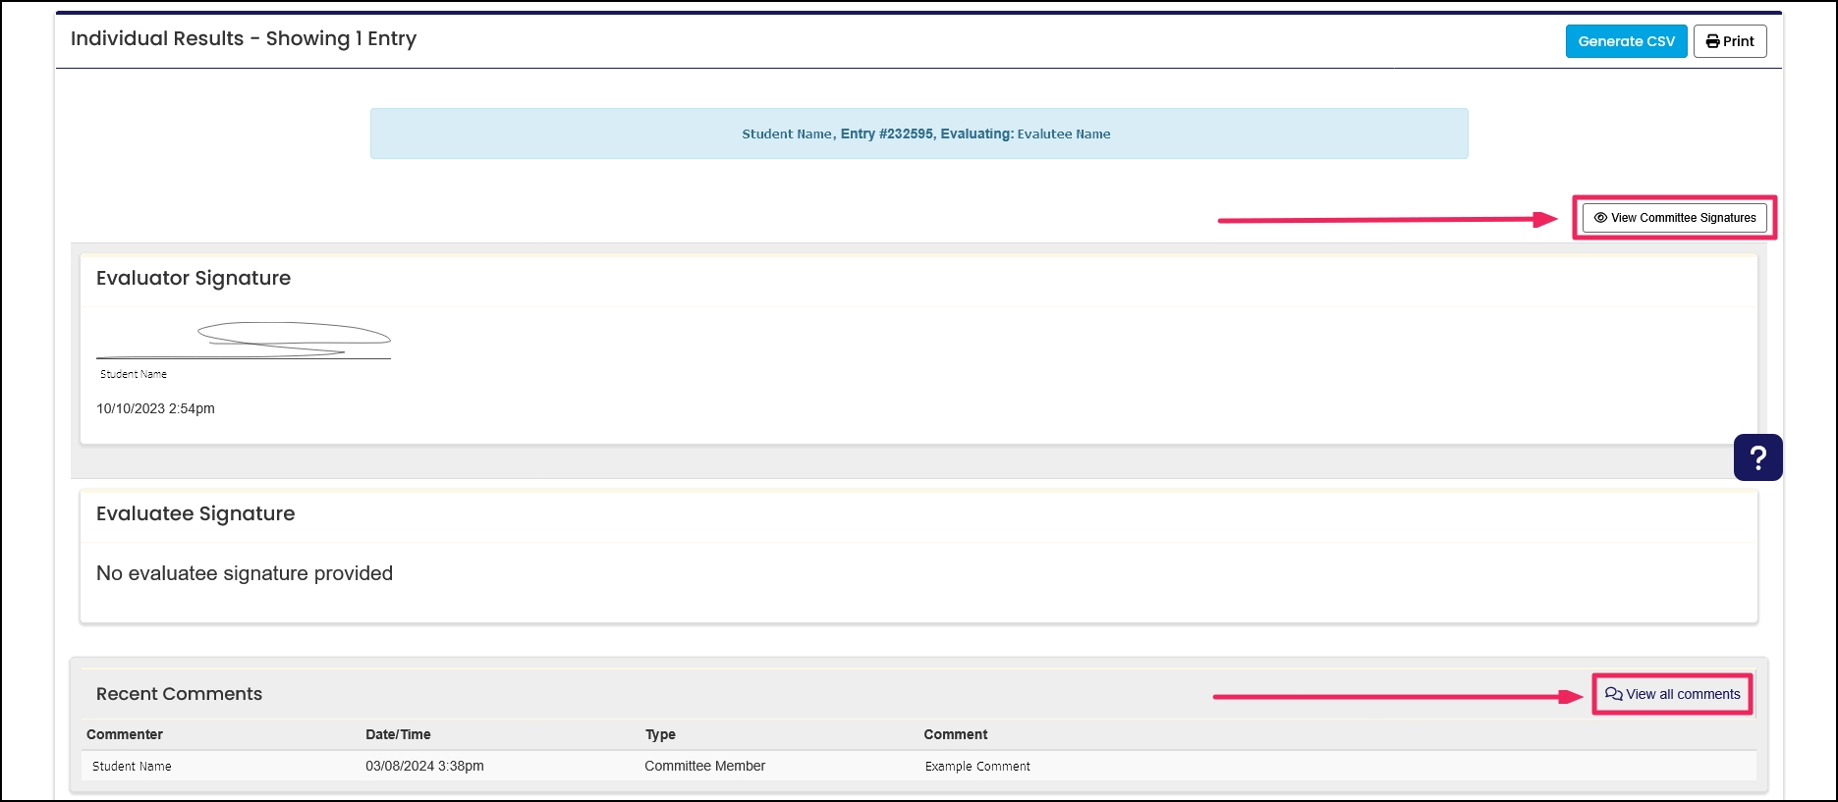The height and width of the screenshot is (802, 1838).
Task: Click the Date/Time column header
Action: (x=398, y=734)
